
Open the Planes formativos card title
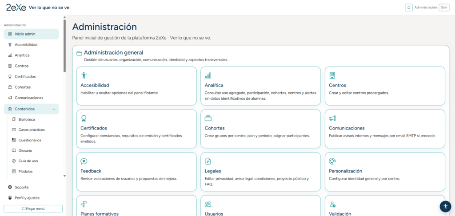(x=100, y=214)
